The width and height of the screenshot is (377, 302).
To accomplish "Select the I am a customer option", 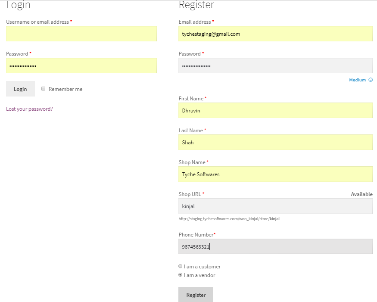I will (181, 266).
